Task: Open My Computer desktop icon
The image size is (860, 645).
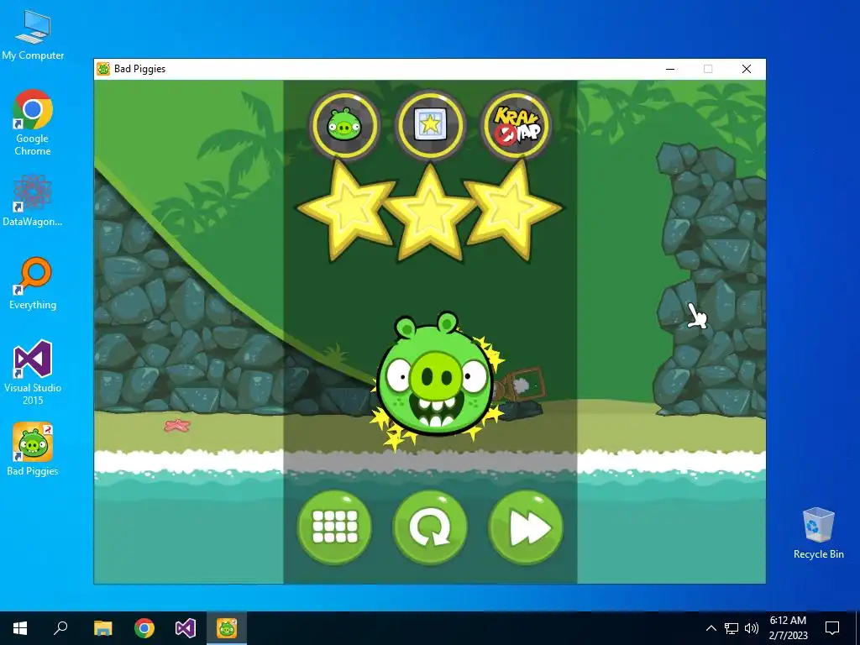Action: tap(33, 35)
